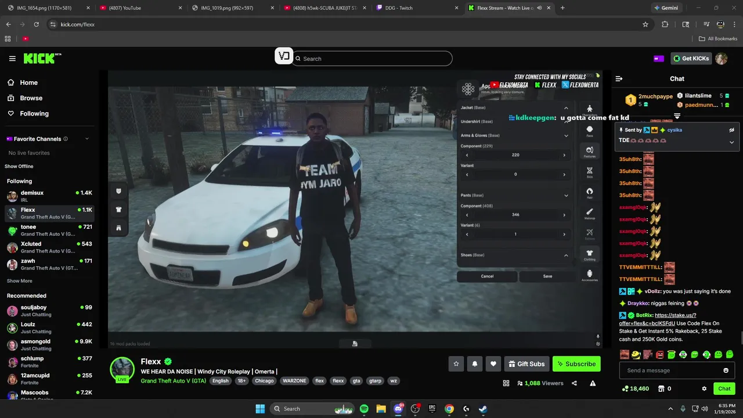Screen dimensions: 743x418
Task: Open zawh channel in Following
Action: [49, 265]
